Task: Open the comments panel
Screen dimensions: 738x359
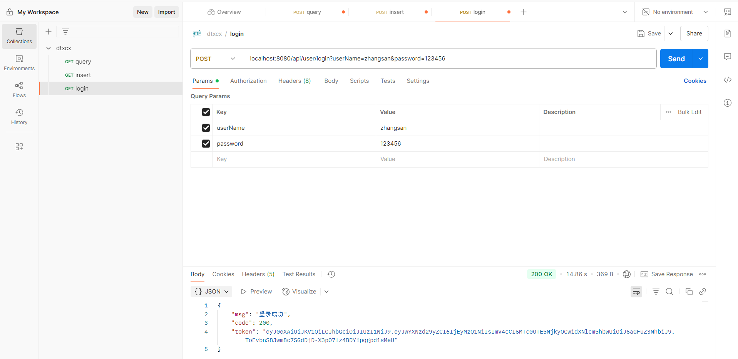Action: [728, 57]
